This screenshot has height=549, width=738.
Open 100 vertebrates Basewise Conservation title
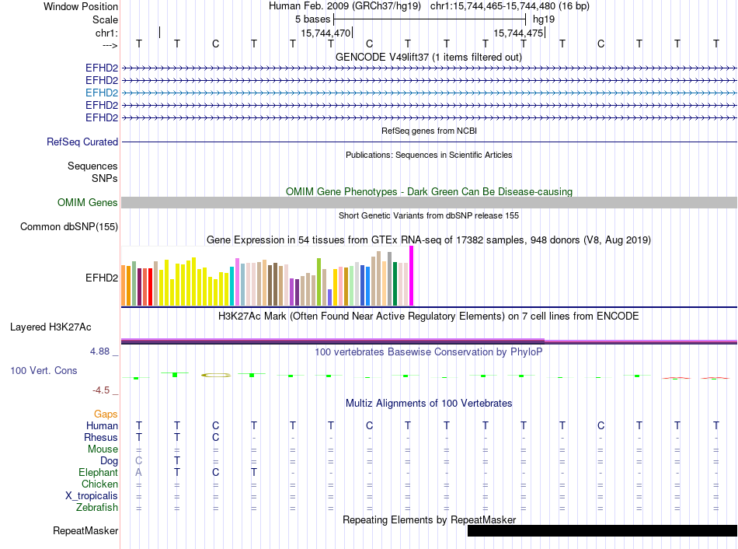click(428, 352)
